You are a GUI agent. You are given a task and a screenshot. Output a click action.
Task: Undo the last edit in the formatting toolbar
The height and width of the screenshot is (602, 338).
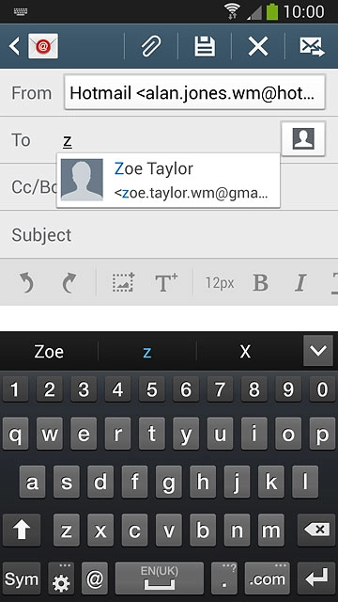(26, 283)
